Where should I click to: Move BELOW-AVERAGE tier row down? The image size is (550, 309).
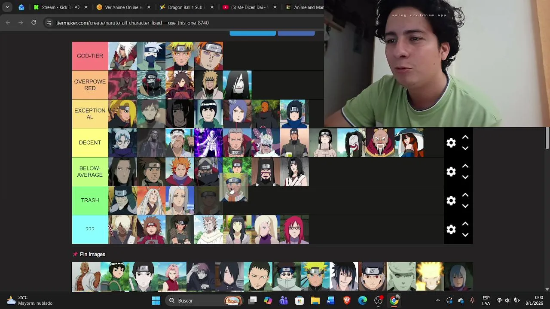(465, 177)
